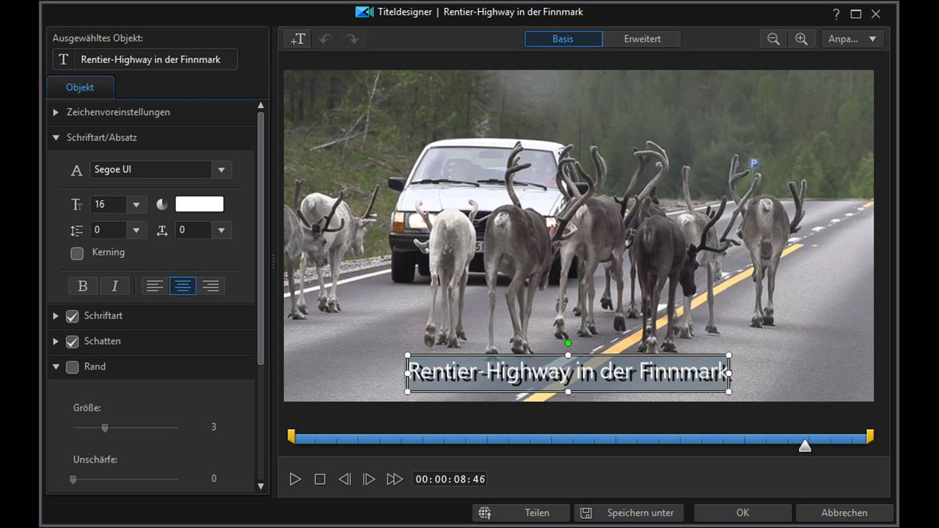Open the white font color swatch
The width and height of the screenshot is (939, 528).
(199, 205)
